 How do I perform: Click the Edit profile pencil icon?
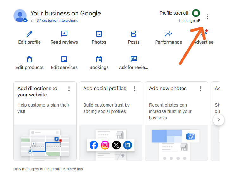29,34
